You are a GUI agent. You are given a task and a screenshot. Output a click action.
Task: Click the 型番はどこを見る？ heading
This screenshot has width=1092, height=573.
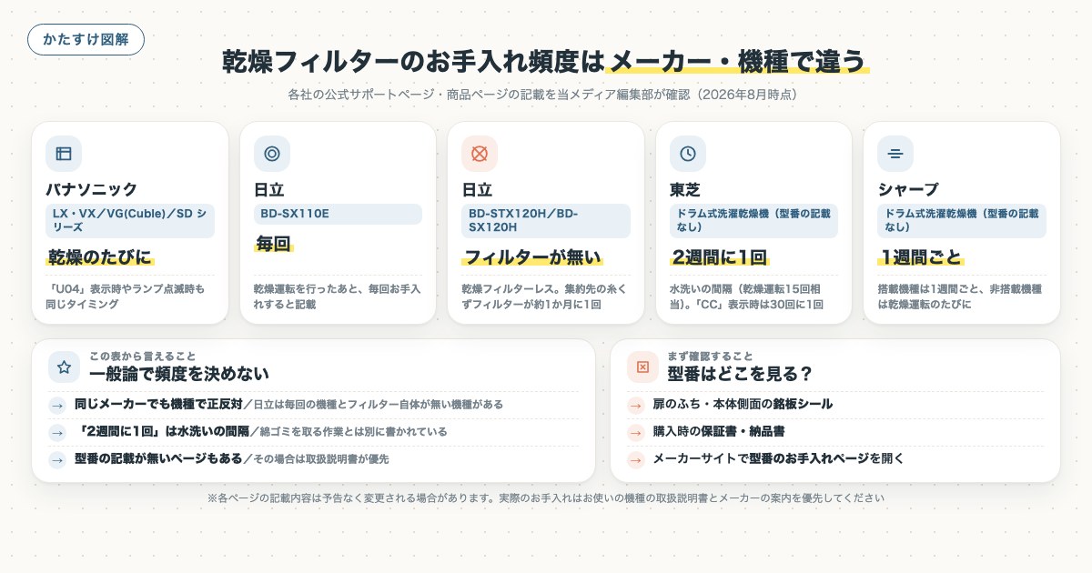740,374
